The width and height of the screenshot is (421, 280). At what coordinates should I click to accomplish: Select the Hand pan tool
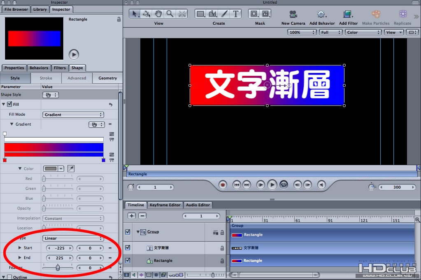coord(158,14)
